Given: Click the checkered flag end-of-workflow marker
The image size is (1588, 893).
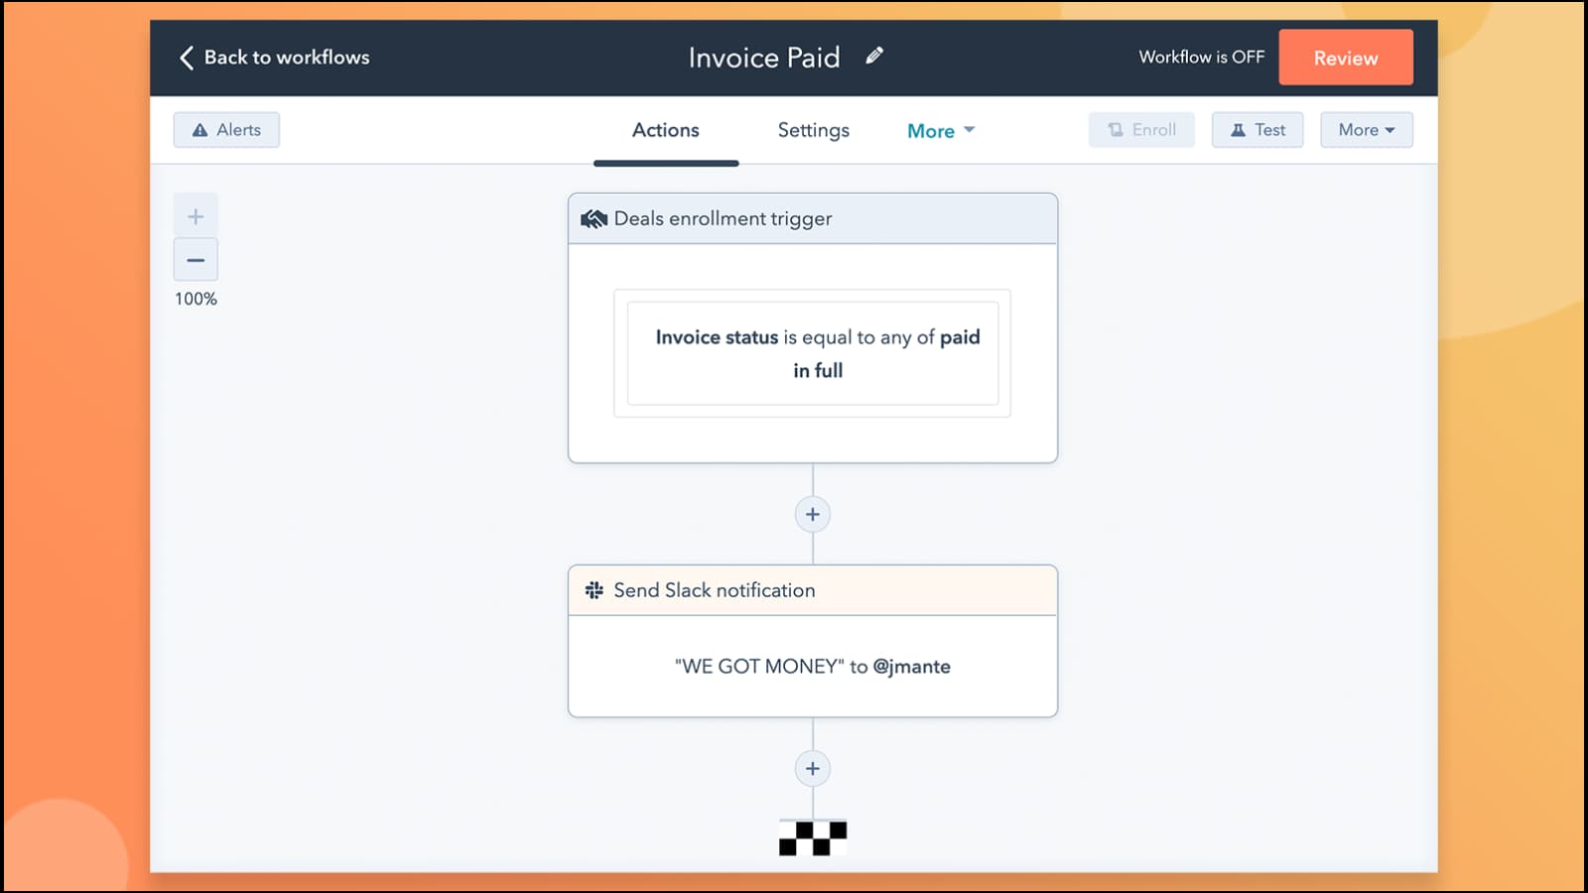Looking at the screenshot, I should click(812, 836).
